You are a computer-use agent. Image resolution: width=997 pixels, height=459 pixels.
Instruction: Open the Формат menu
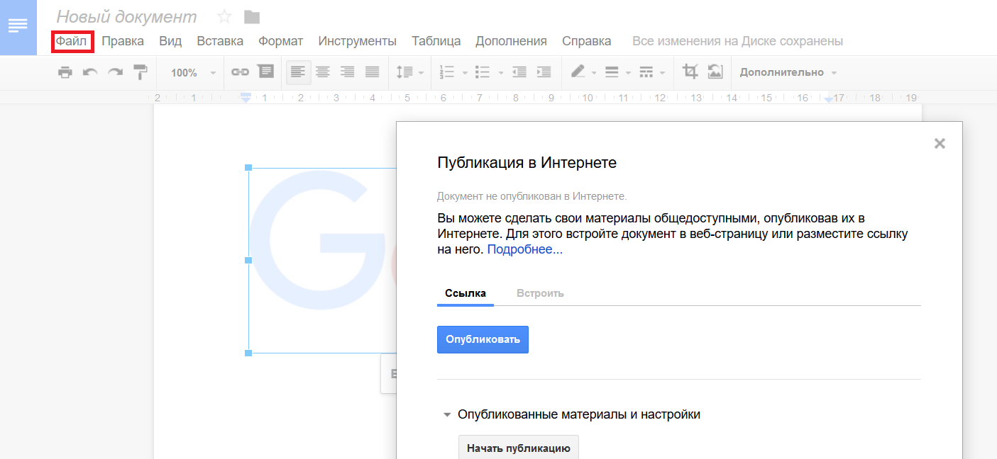(280, 41)
